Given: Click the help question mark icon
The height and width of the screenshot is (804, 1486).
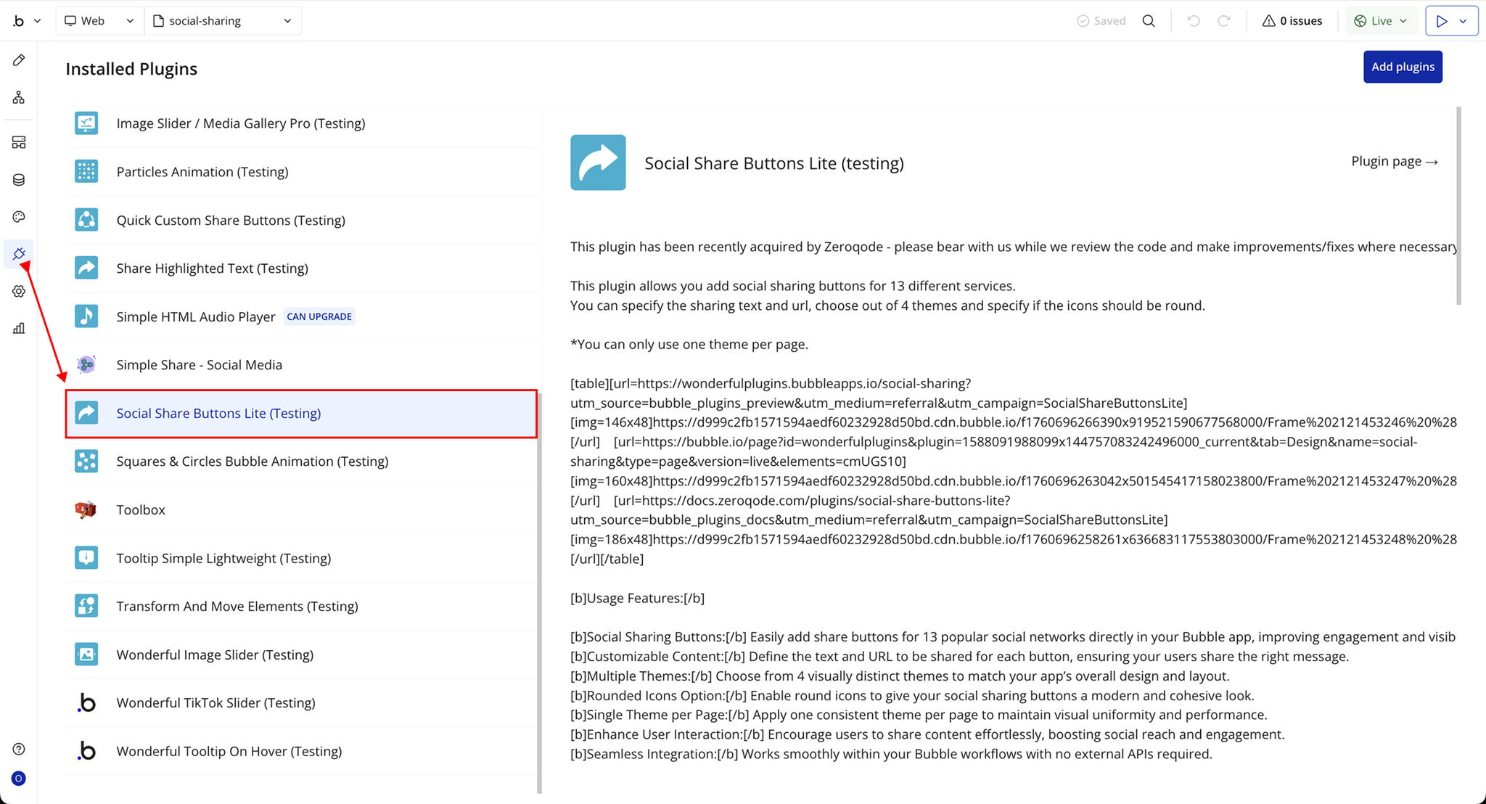Looking at the screenshot, I should point(19,749).
